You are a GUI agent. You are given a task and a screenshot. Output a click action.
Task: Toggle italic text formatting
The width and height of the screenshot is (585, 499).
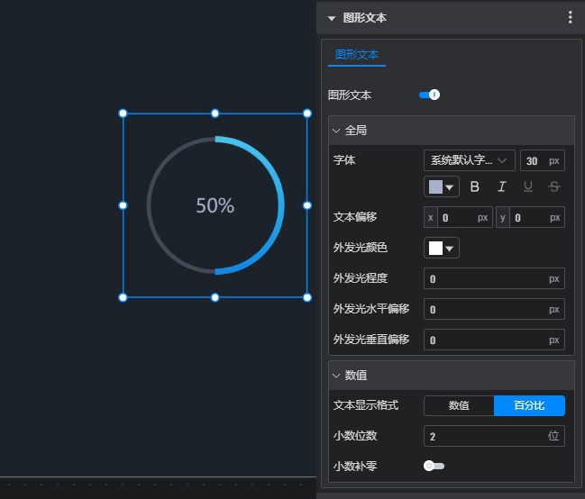[x=502, y=186]
